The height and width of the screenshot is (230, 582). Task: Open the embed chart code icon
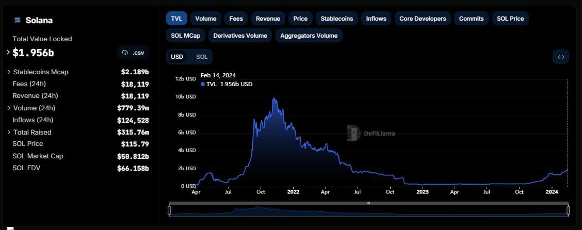561,57
